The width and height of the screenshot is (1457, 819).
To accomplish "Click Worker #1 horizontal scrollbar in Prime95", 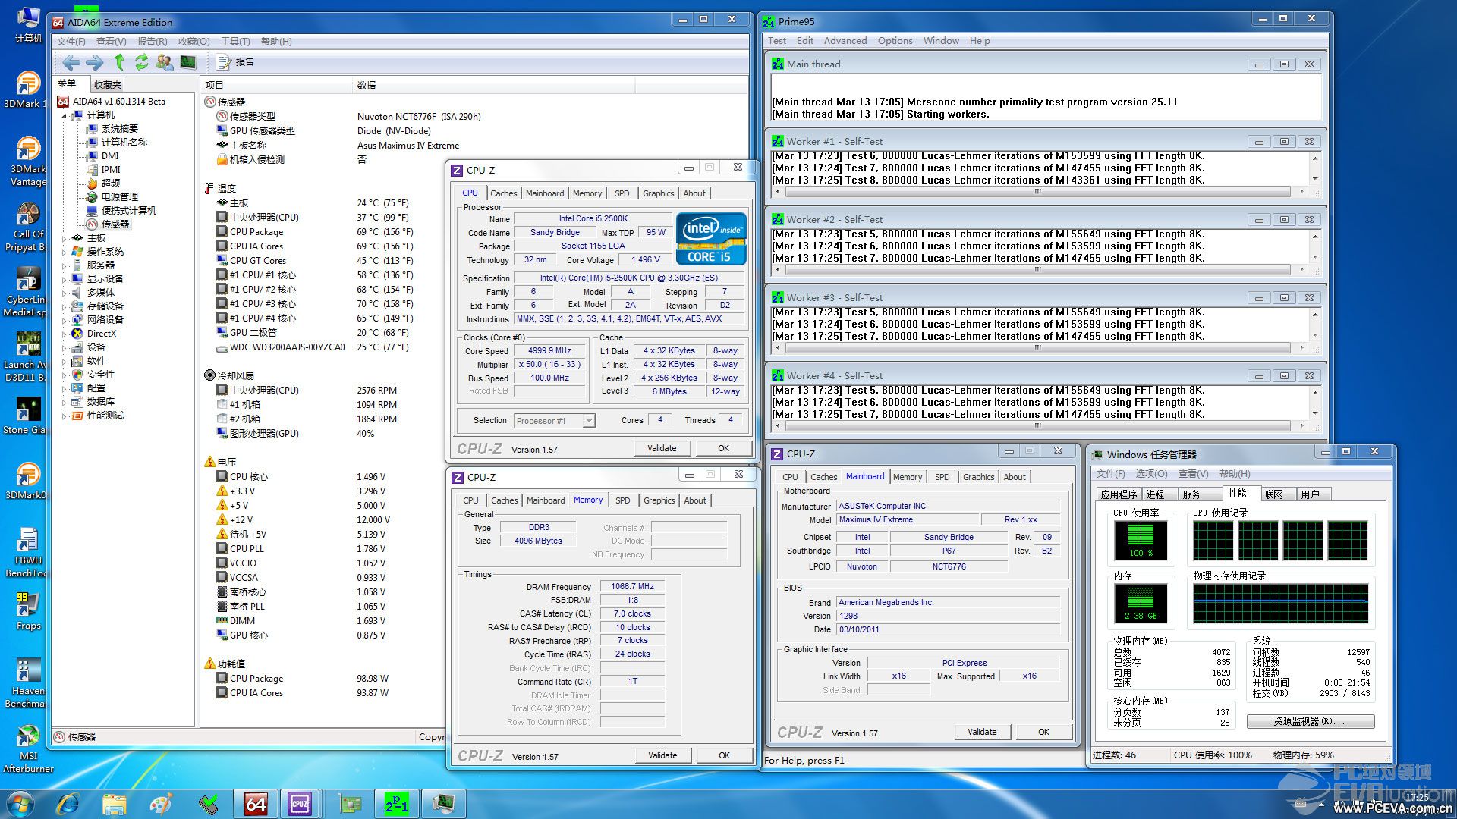I will click(x=1037, y=192).
